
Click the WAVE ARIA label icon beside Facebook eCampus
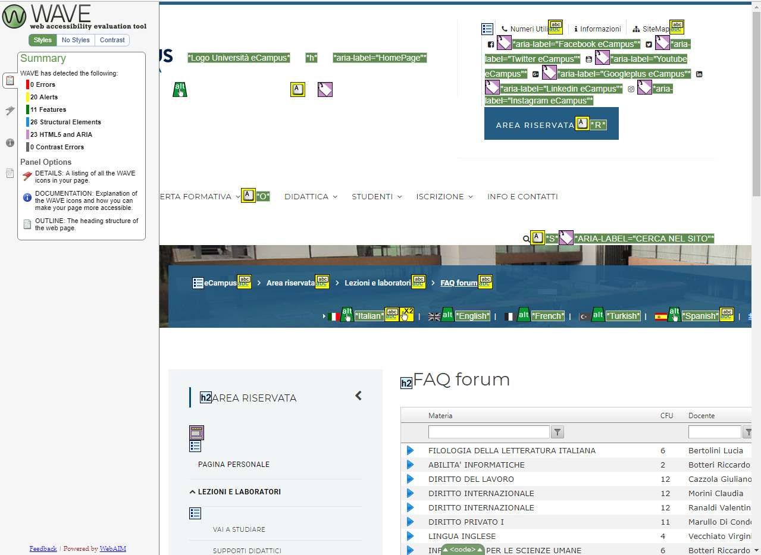pos(504,43)
